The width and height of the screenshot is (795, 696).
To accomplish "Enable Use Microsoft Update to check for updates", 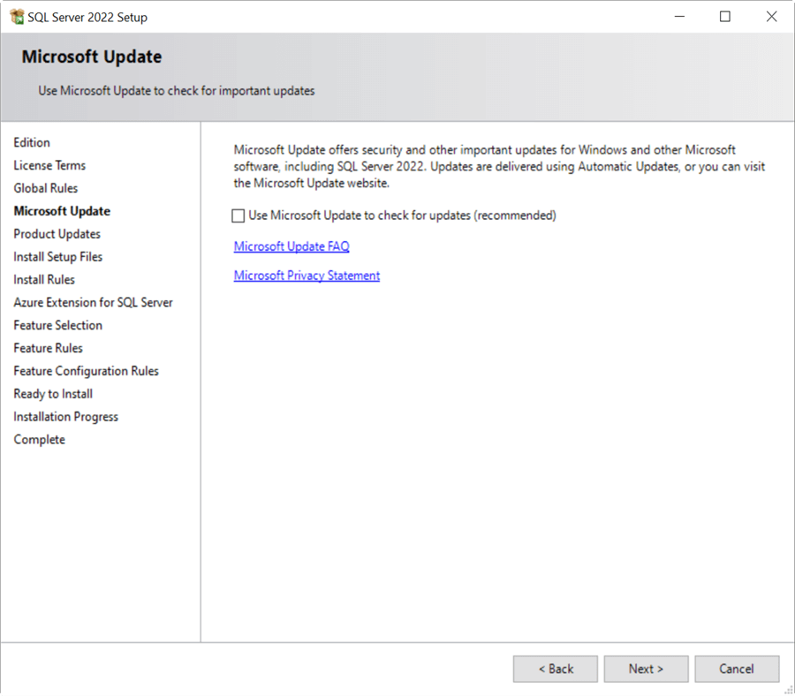I will pos(238,215).
